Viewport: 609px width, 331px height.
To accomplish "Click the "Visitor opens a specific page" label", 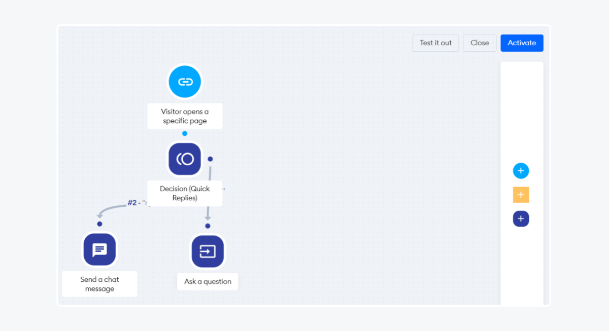I will pos(184,116).
